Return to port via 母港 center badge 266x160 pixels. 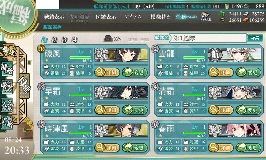pyautogui.click(x=24, y=86)
